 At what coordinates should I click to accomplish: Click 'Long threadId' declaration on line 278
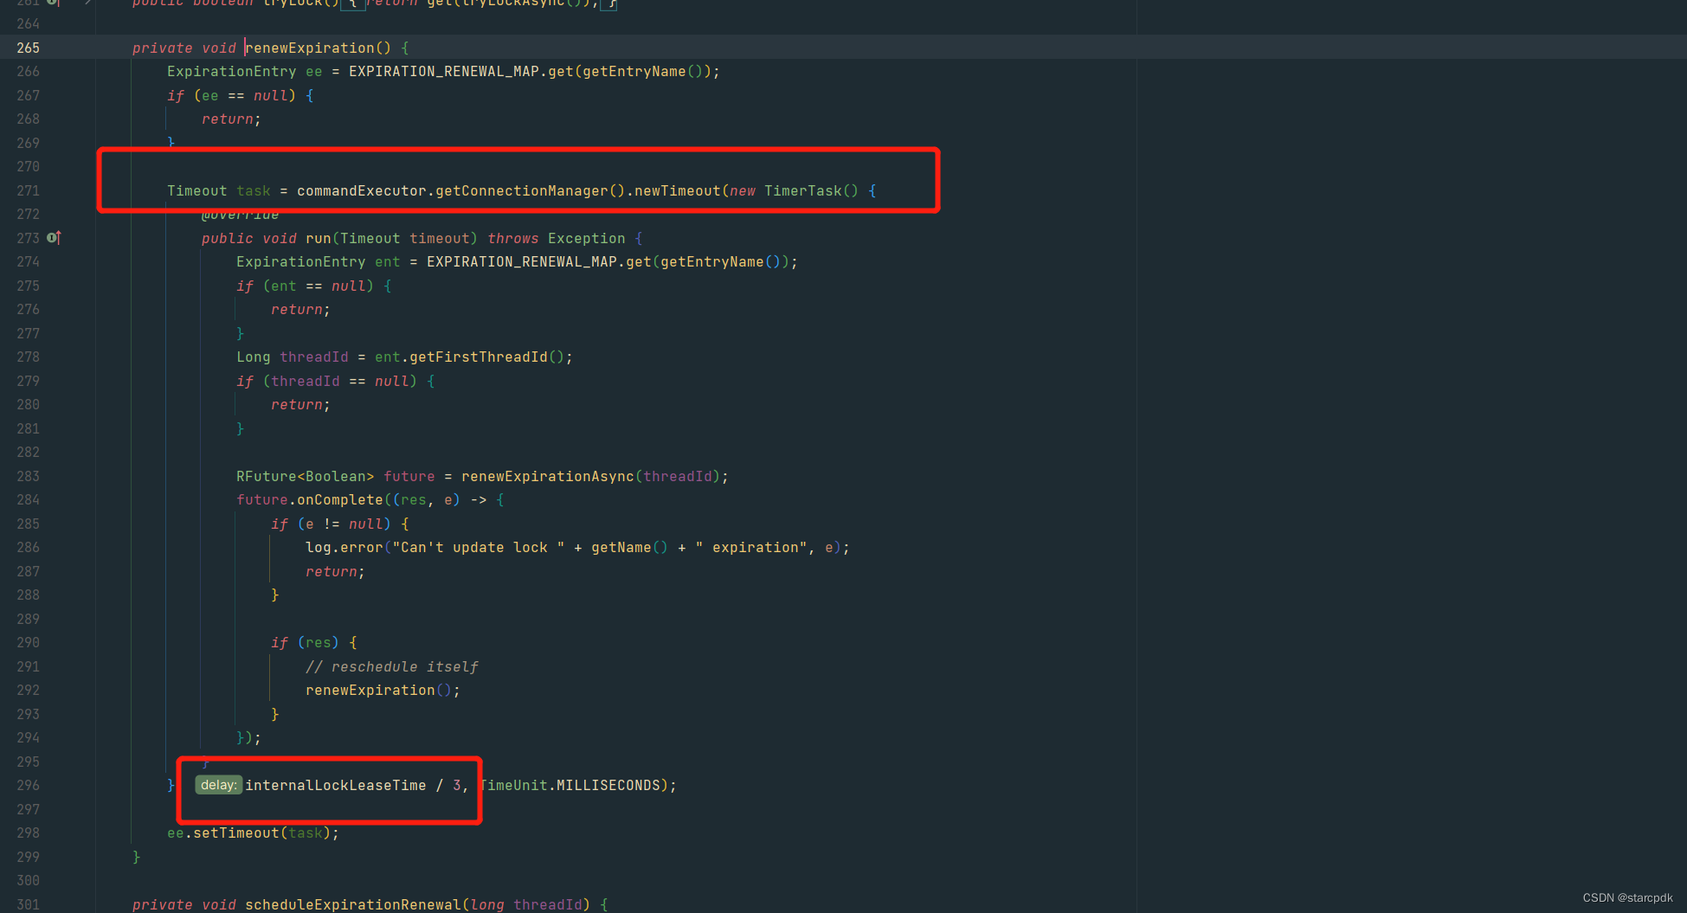click(x=293, y=357)
